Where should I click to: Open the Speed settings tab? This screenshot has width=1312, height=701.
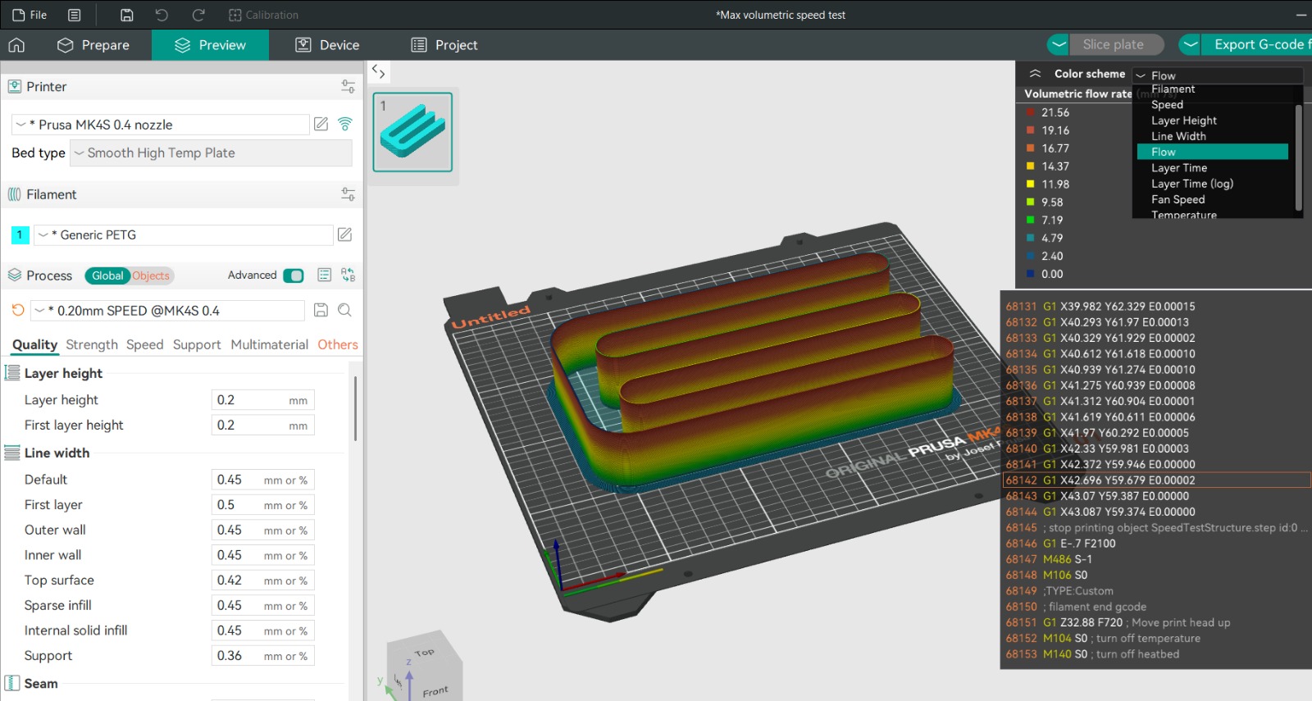pyautogui.click(x=145, y=344)
